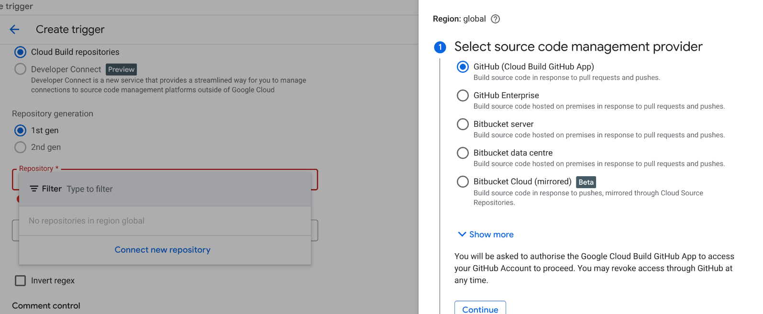Tick the Invert regex checkbox
763x314 pixels.
20,280
